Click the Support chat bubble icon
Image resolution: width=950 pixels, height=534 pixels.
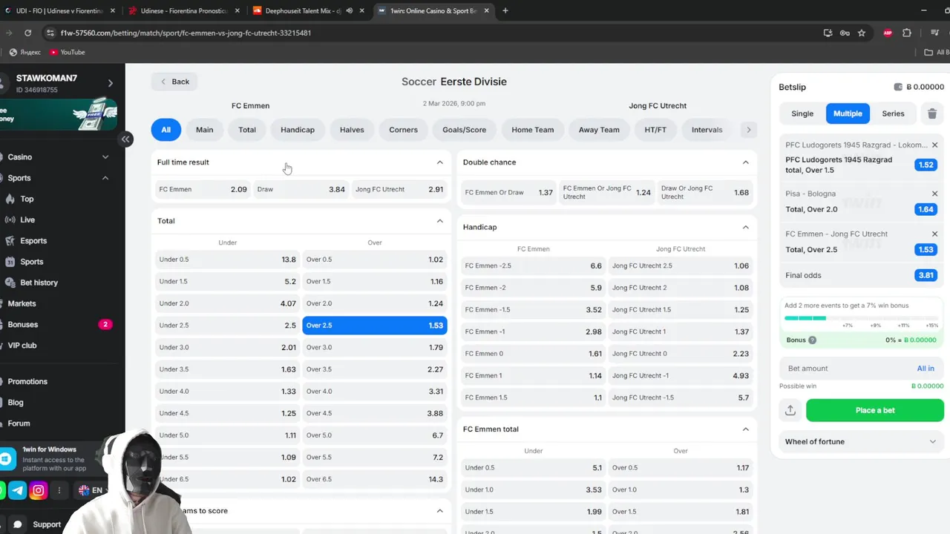point(18,524)
